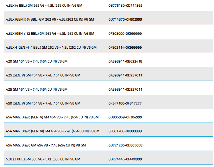
Task: Select the 425 (GEN. V) GM 454 model
Action: (43, 75)
